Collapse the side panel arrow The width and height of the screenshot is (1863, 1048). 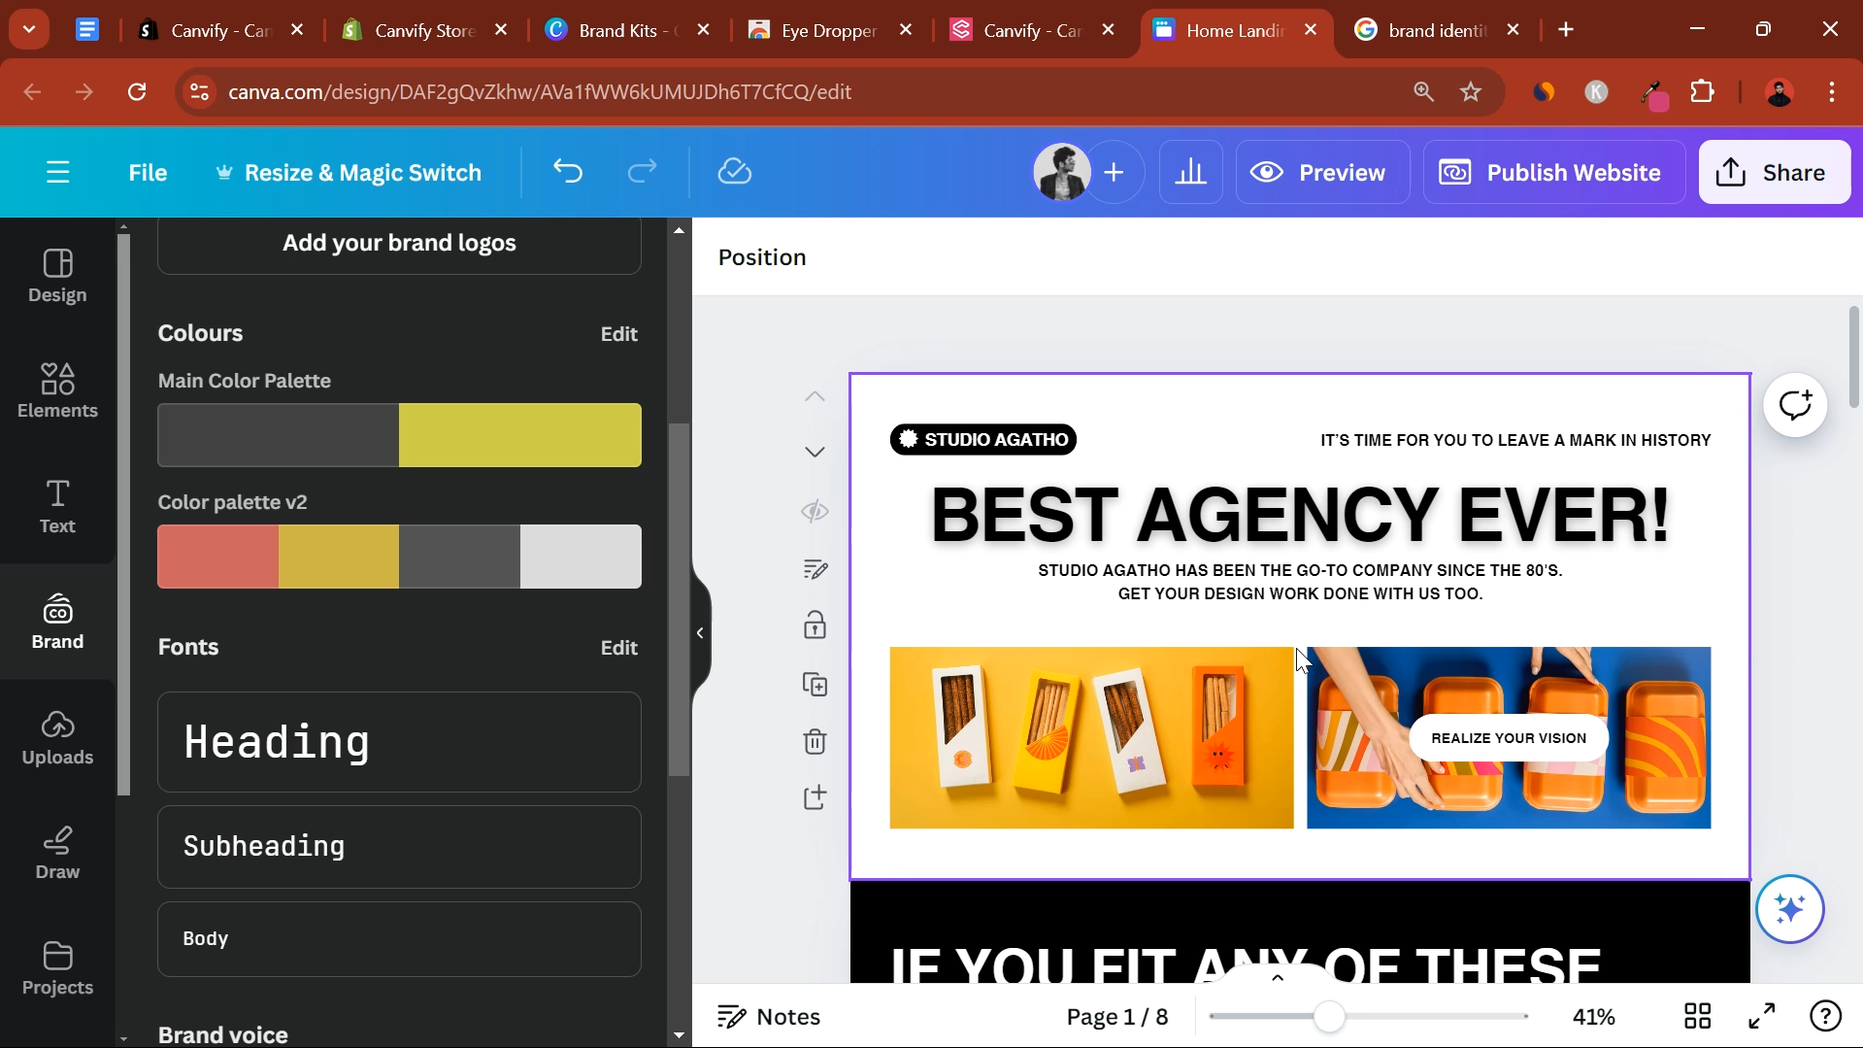tap(700, 633)
